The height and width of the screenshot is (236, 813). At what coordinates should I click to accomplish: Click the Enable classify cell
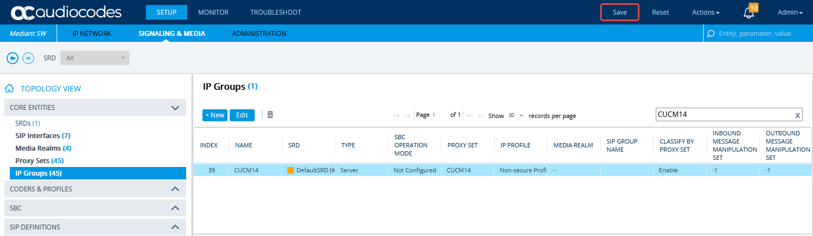[x=680, y=170]
